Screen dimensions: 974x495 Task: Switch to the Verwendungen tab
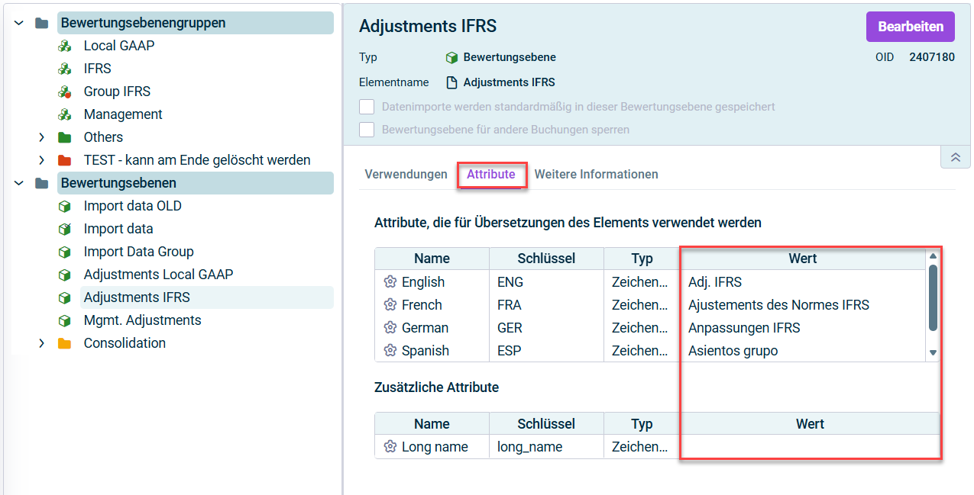coord(406,174)
